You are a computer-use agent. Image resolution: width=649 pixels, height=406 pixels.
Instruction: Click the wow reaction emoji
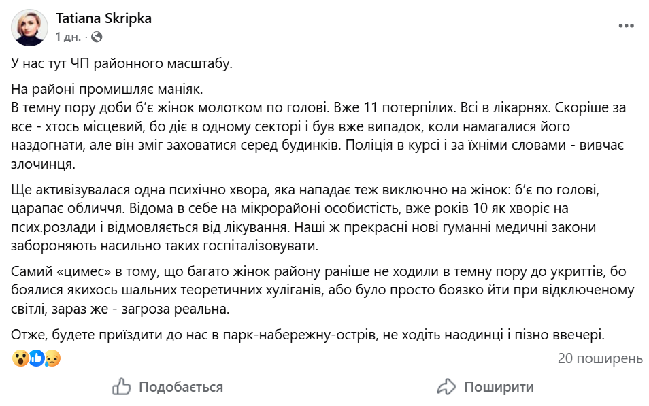click(20, 358)
